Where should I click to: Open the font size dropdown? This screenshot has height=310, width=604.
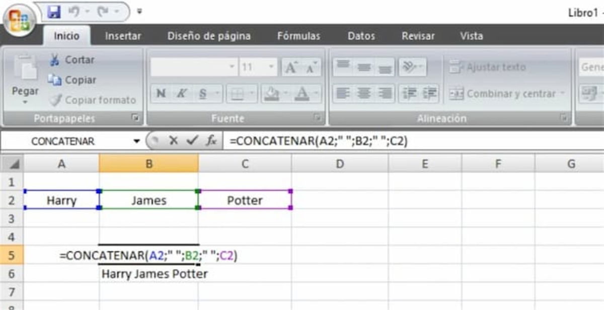[270, 66]
